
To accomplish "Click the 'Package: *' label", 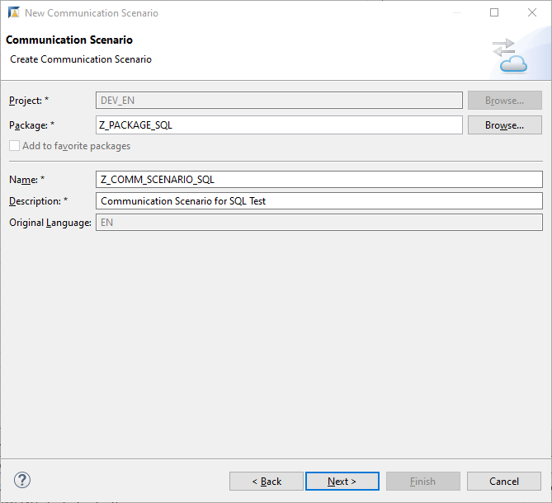I will (31, 125).
